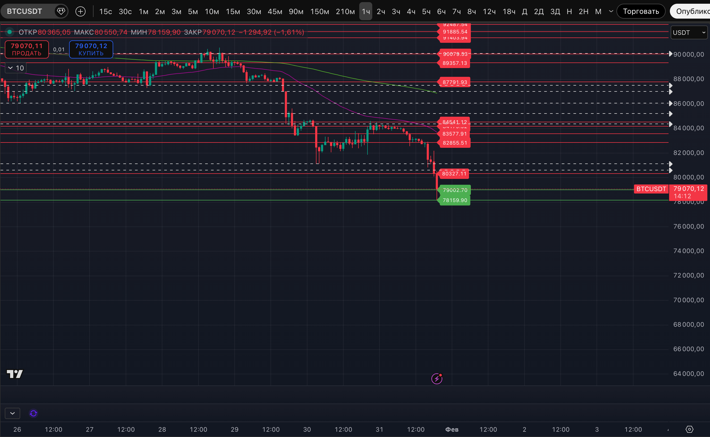Click the blue КУПИТЬ buy button
The width and height of the screenshot is (710, 437).
tap(91, 49)
